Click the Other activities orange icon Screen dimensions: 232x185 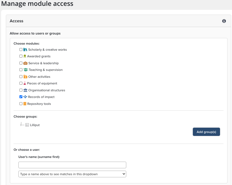pyautogui.click(x=25, y=77)
